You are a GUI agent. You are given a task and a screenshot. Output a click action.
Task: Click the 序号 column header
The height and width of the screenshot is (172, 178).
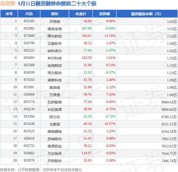9,14
